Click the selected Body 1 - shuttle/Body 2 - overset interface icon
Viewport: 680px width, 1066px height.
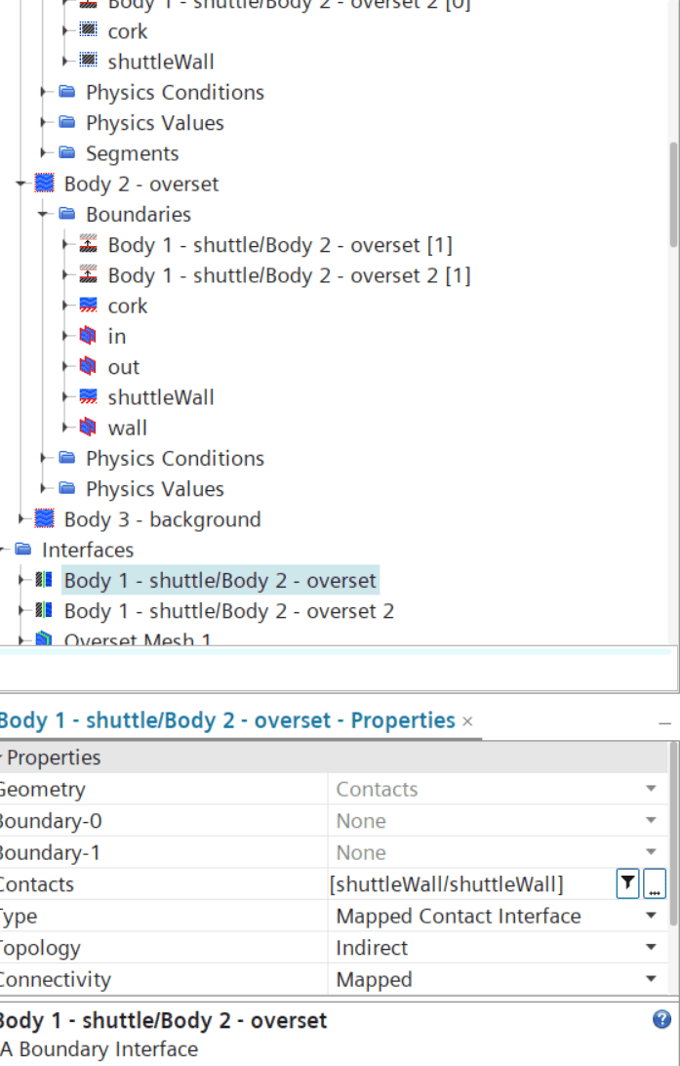44,579
